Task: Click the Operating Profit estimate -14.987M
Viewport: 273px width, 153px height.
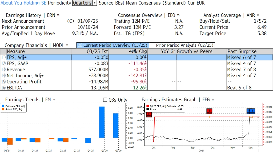Action: (x=99, y=82)
